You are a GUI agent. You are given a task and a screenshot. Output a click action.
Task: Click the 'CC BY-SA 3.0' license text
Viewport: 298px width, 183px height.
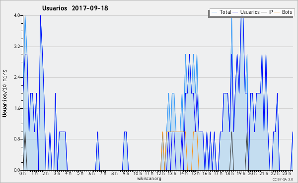[x=283, y=179]
